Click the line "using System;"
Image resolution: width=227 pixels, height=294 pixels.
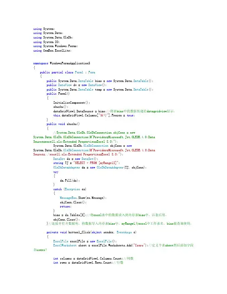44,29
